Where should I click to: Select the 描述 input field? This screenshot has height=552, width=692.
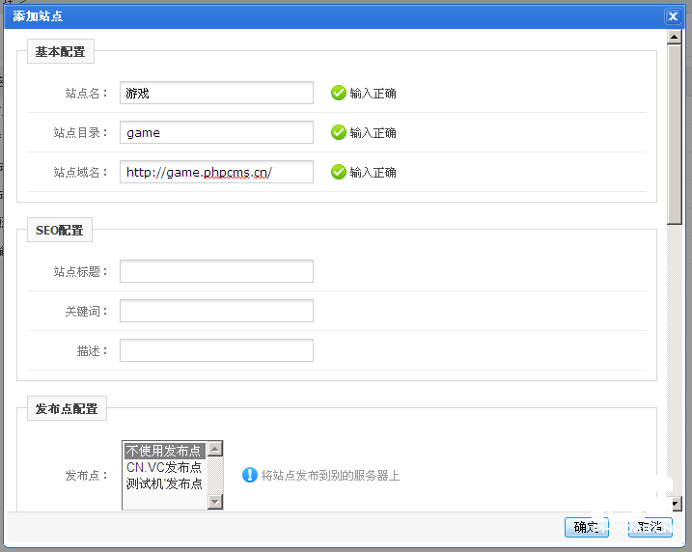(216, 350)
